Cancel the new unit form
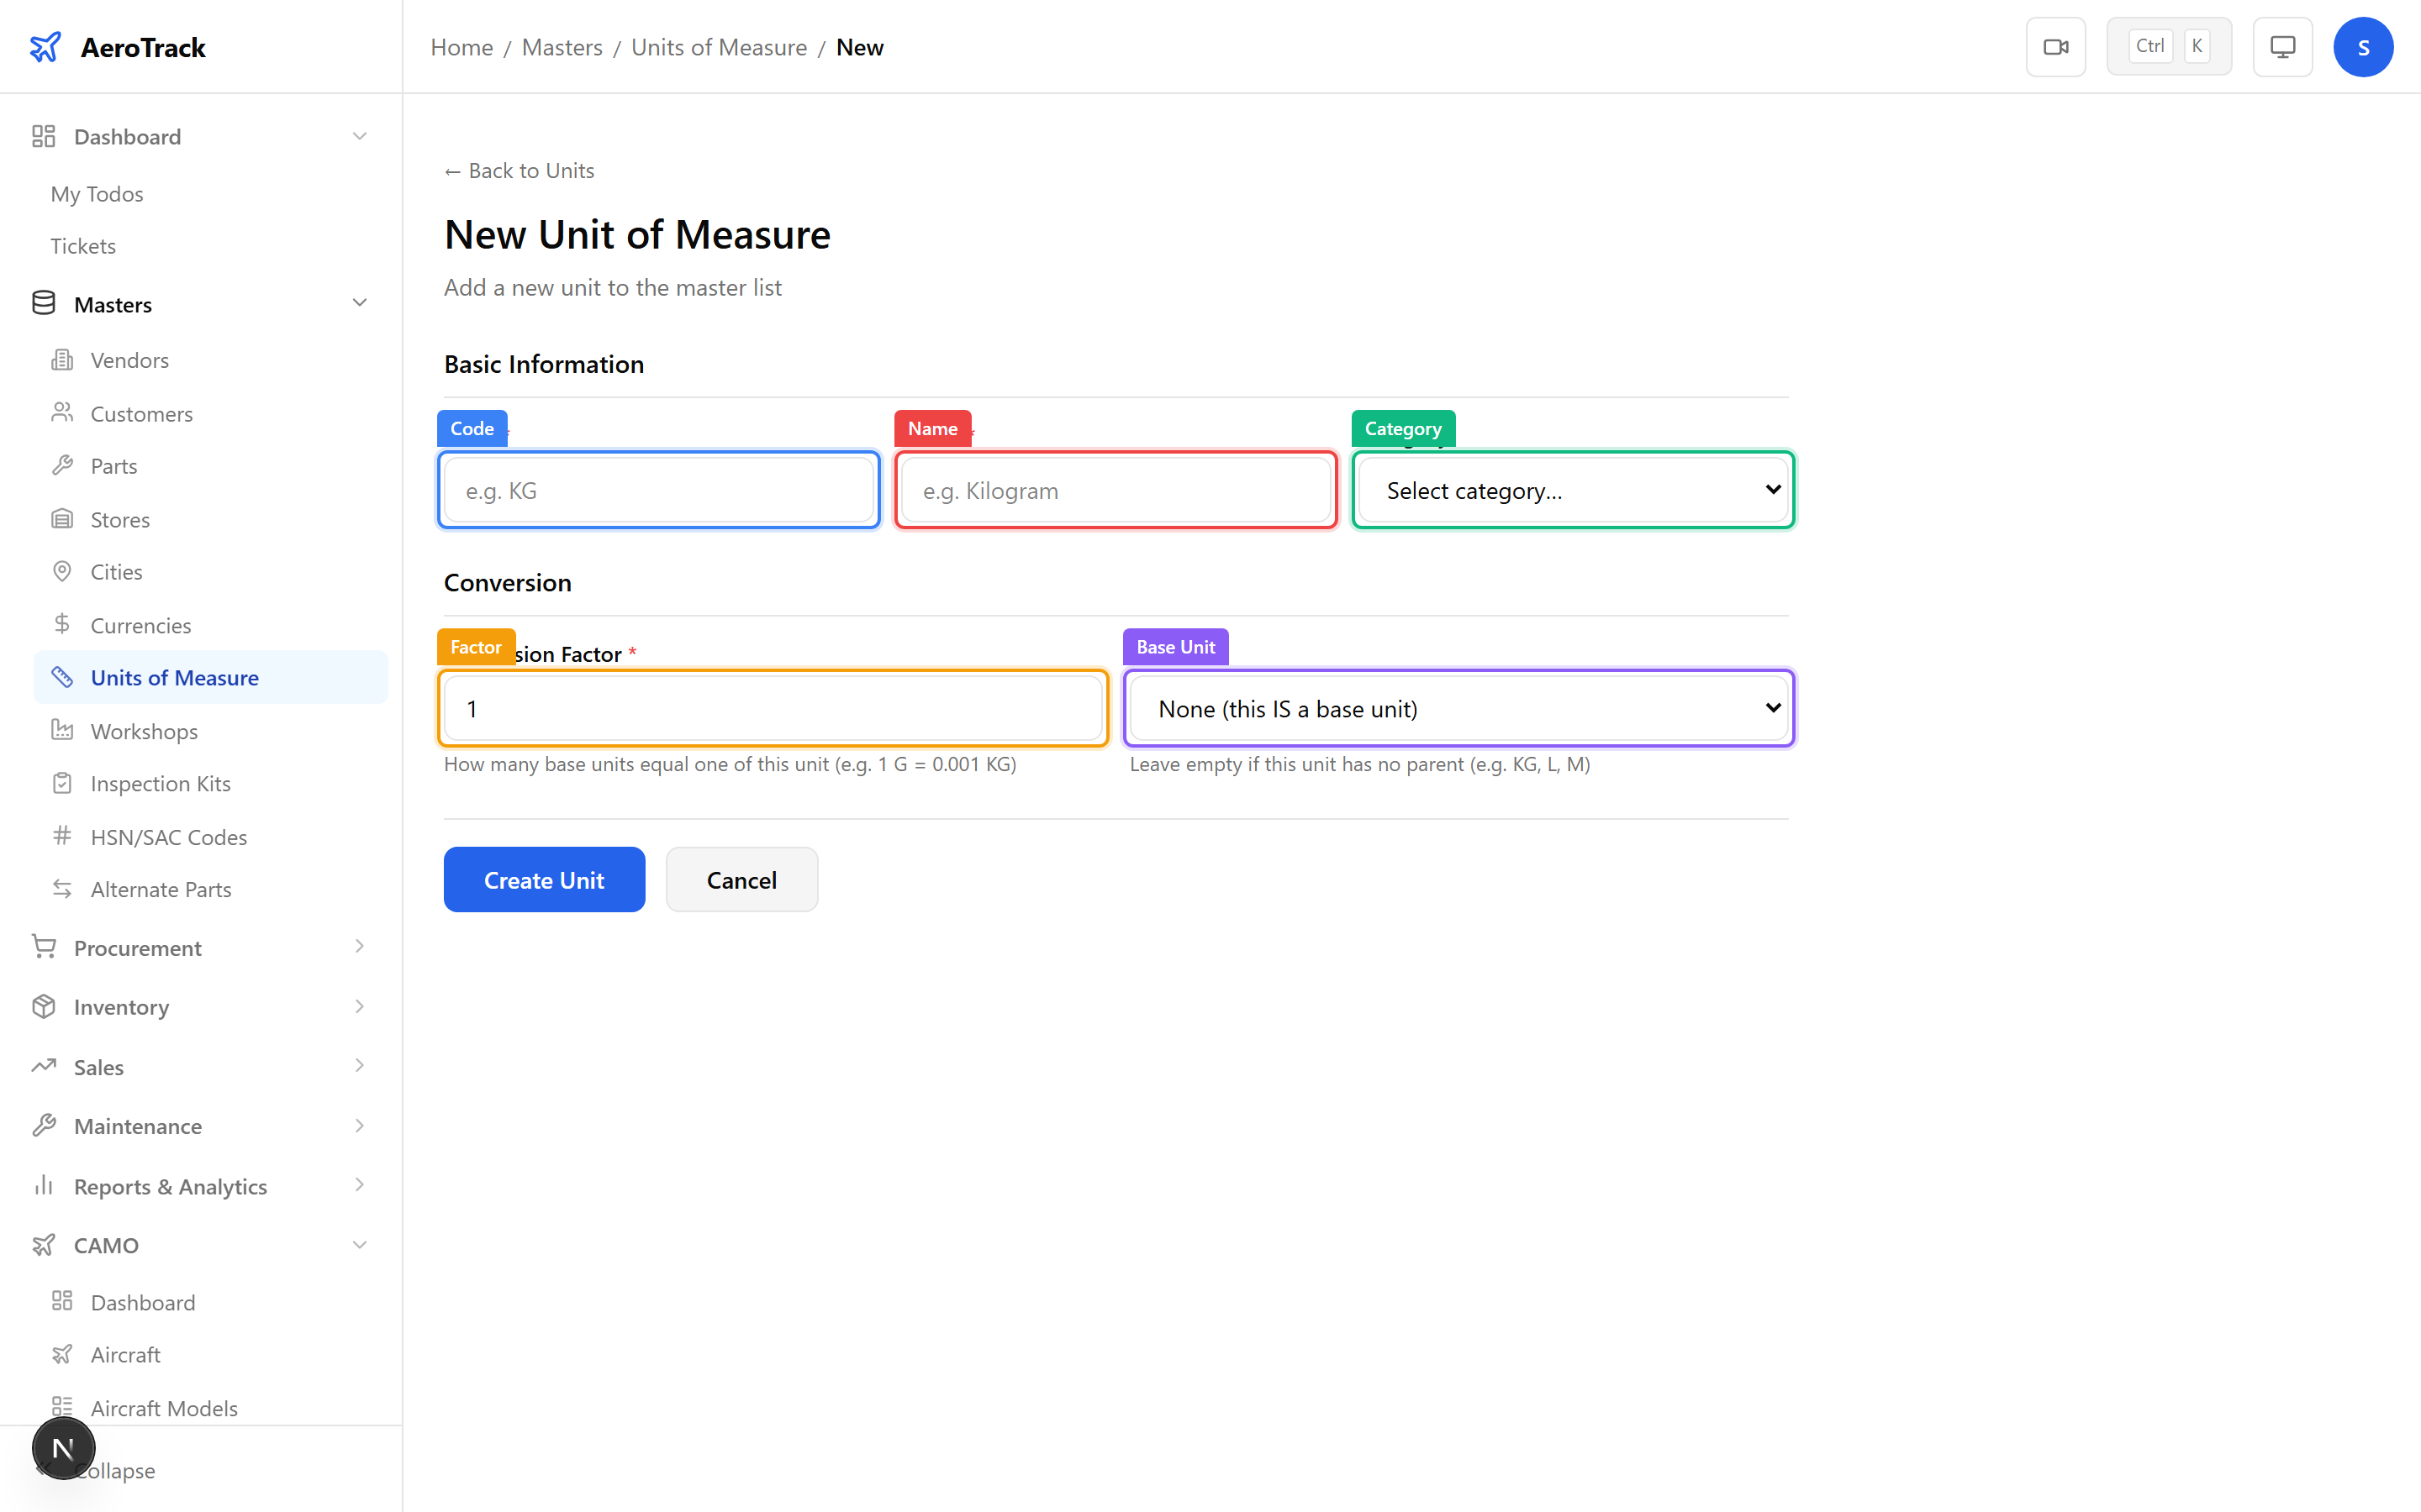This screenshot has height=1512, width=2421. [x=741, y=879]
